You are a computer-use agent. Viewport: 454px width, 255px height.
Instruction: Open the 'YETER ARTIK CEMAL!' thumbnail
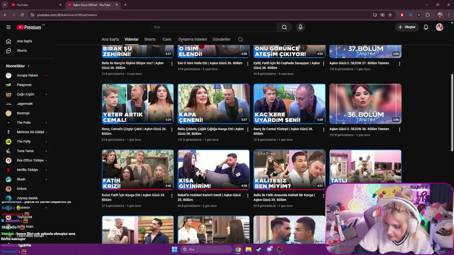138,104
